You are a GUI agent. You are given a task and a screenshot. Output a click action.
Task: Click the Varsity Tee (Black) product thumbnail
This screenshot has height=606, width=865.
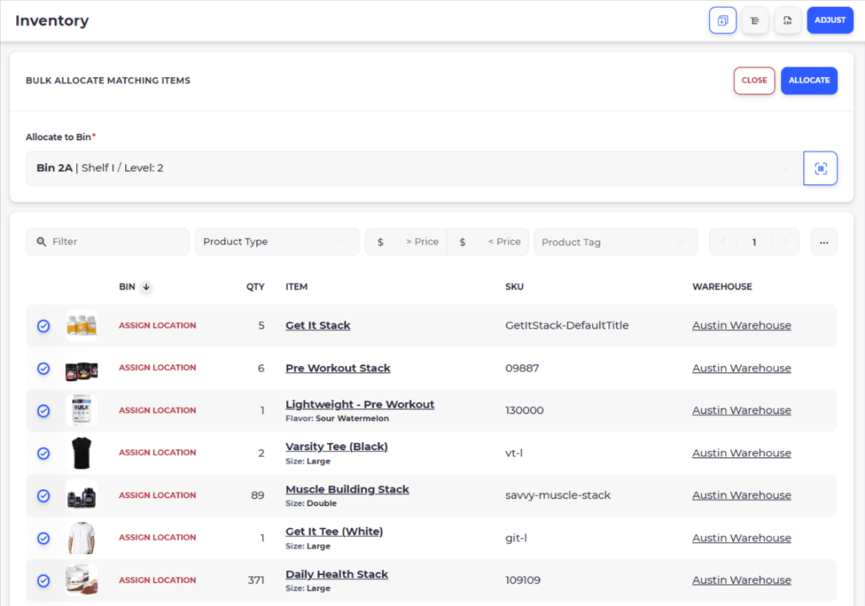point(82,453)
